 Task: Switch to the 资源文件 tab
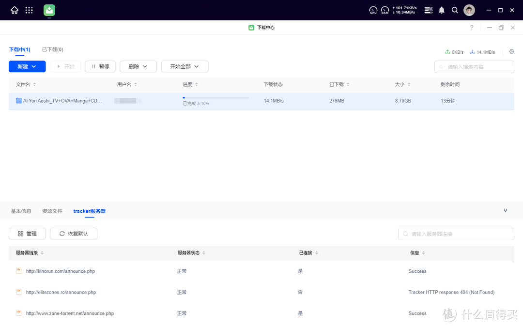(52, 211)
